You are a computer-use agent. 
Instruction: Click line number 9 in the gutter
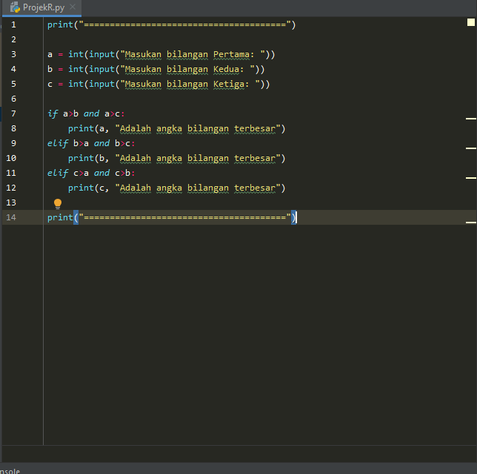13,143
